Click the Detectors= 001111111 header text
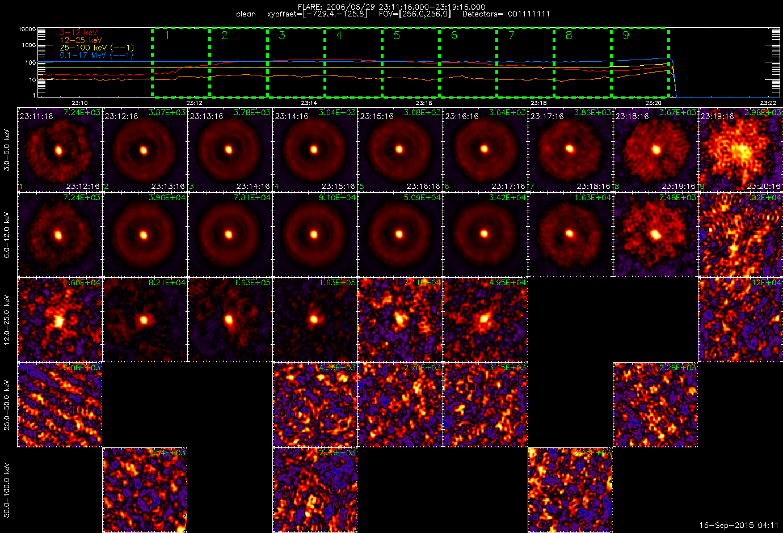The height and width of the screenshot is (533, 783). pos(506,14)
